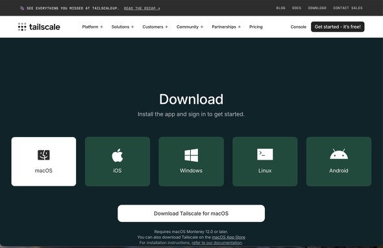Image resolution: width=383 pixels, height=248 pixels.
Task: Click the tailscale wordmark text
Action: tap(44, 27)
